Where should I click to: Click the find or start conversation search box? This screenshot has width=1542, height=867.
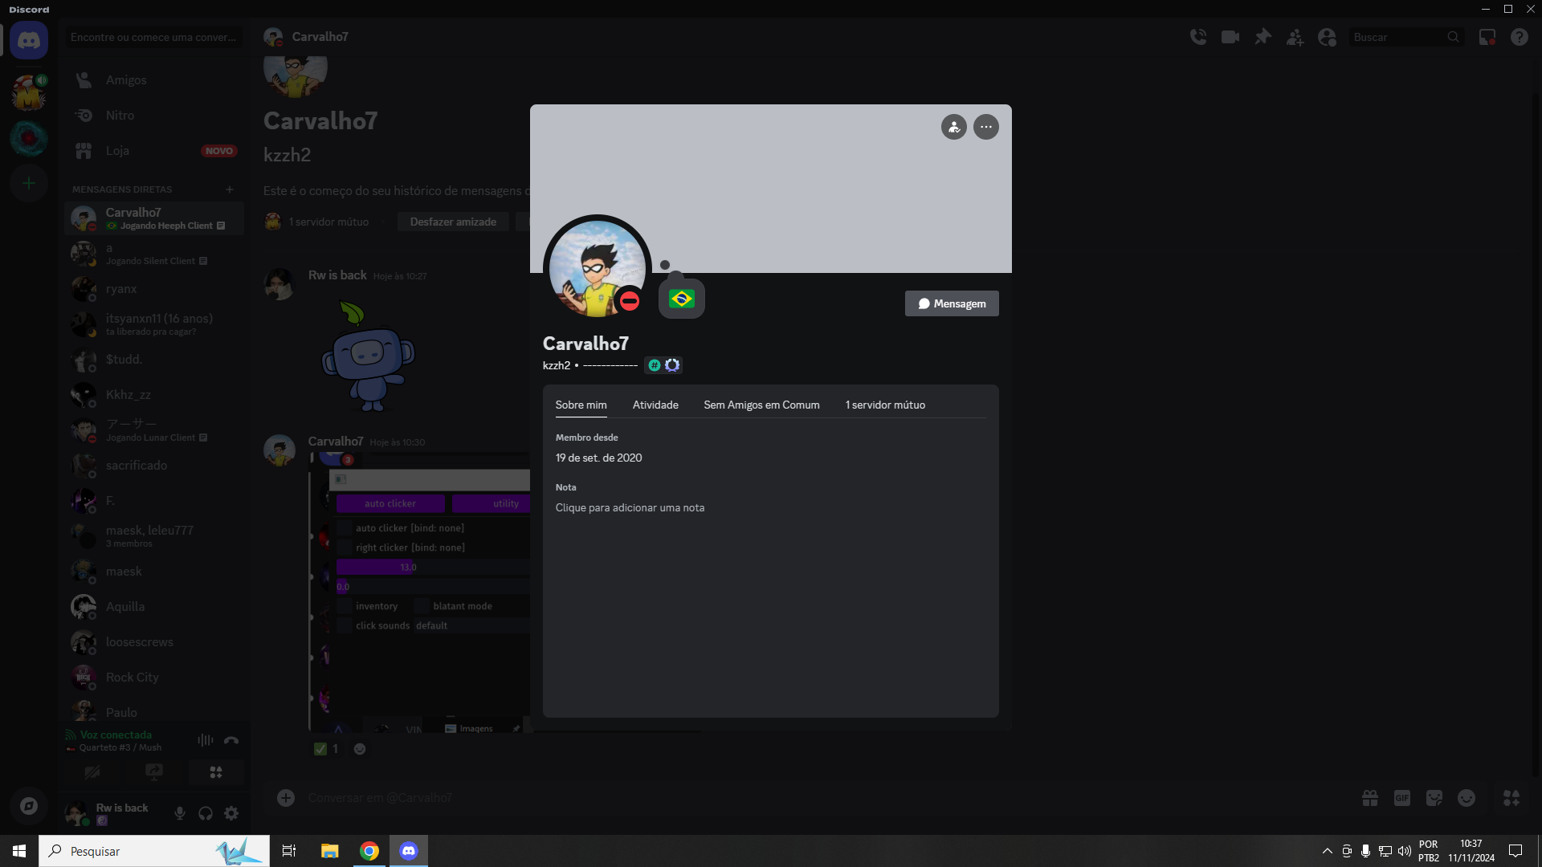154,37
